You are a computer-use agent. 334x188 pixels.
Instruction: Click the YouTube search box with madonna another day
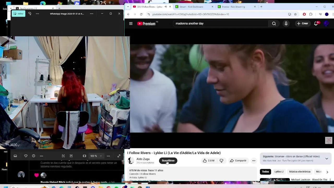tap(220, 23)
